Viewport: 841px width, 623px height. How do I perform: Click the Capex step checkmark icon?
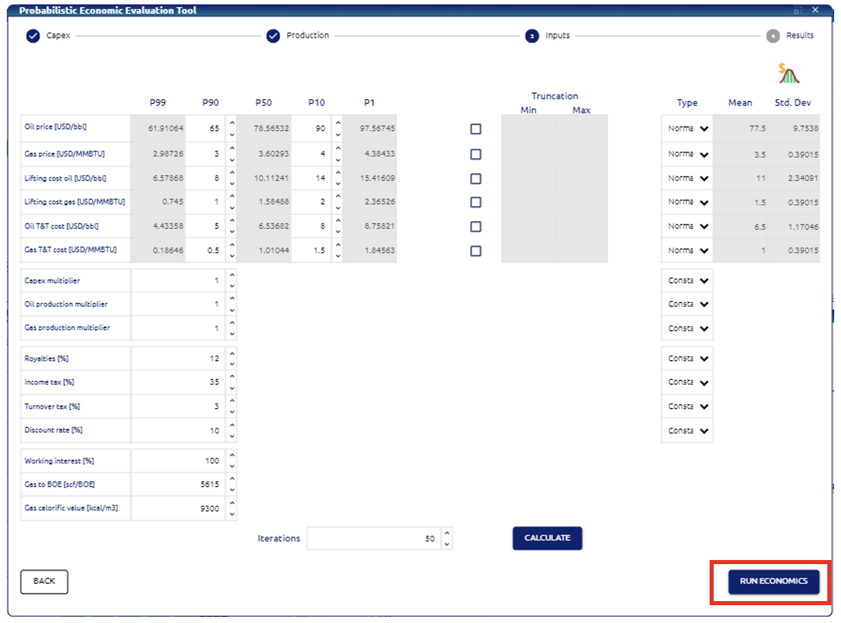(33, 36)
